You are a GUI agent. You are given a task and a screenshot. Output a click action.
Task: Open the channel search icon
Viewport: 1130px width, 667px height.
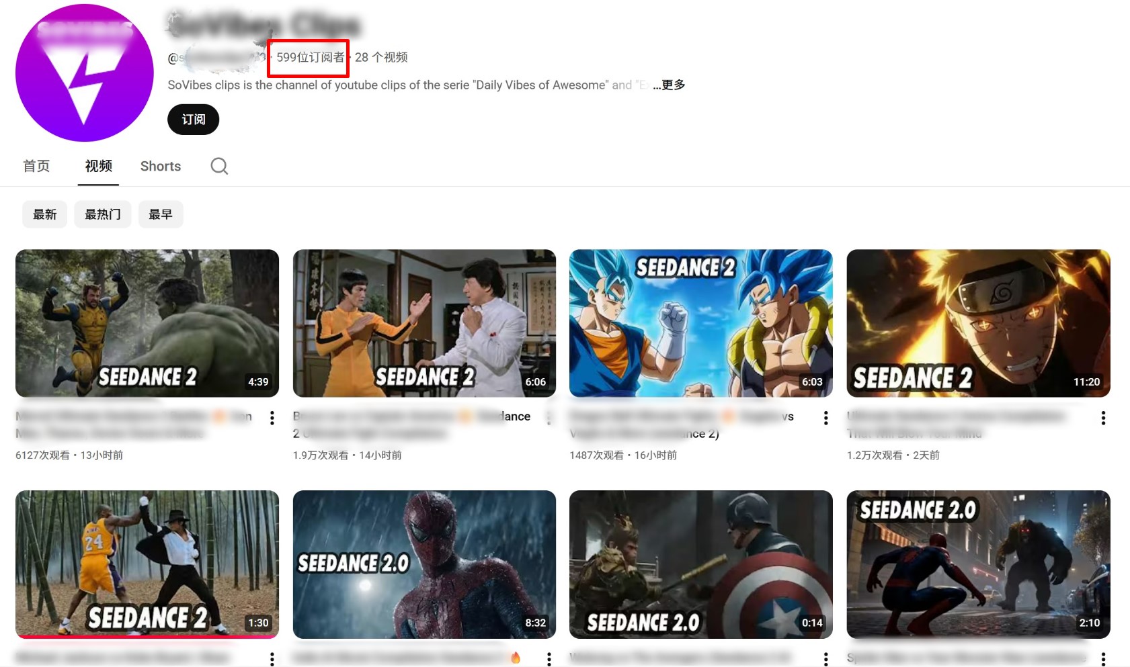pos(218,166)
